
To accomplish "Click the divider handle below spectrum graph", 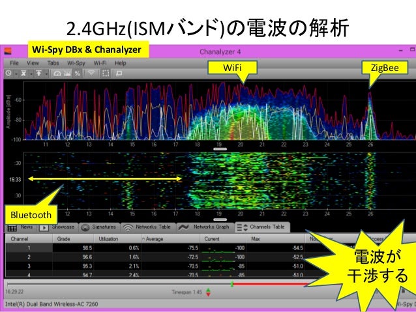I will (220, 149).
